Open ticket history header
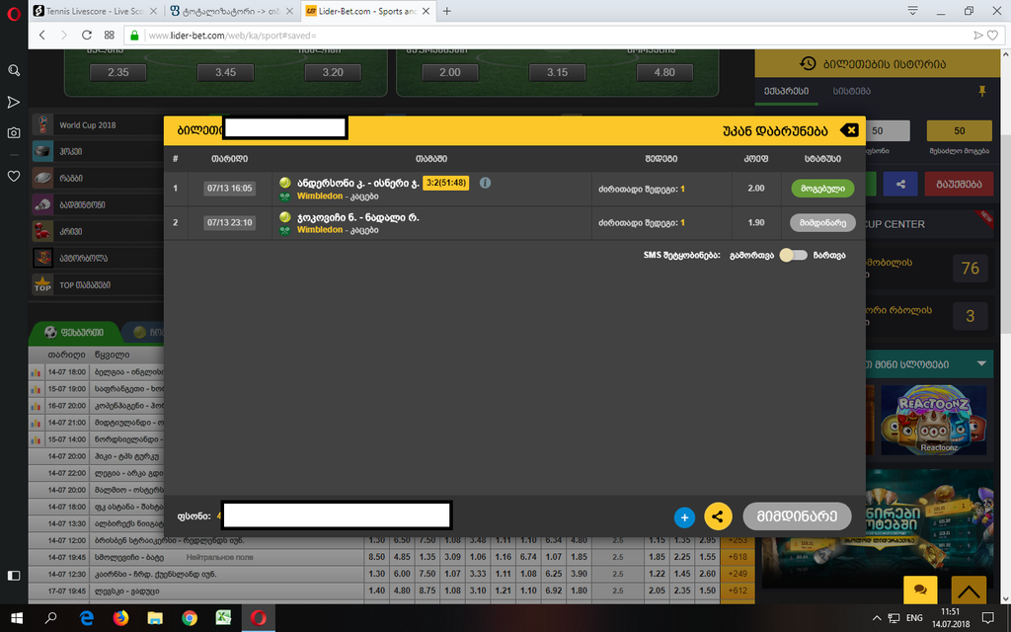1011x632 pixels. pos(878,64)
